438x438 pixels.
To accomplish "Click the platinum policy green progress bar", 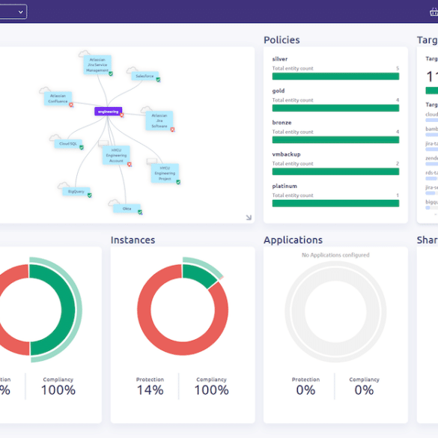I will (335, 204).
